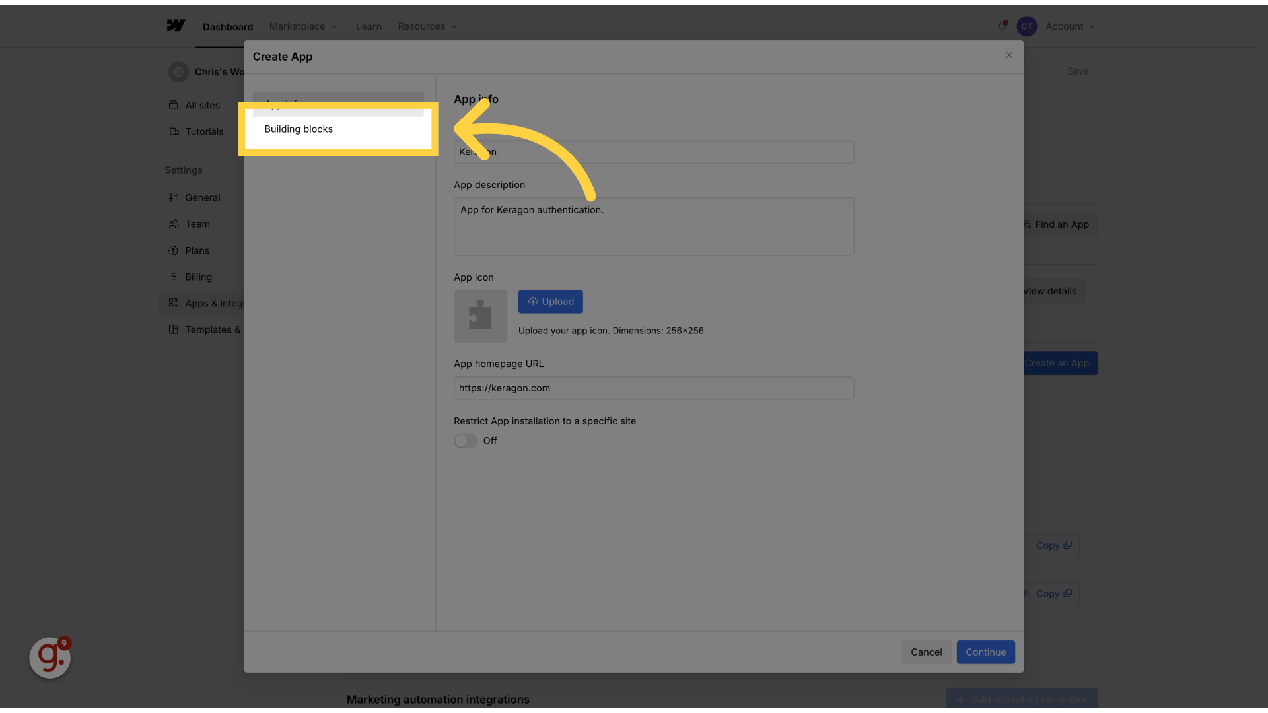Click the Save button behind the dialog
The width and height of the screenshot is (1268, 713).
pyautogui.click(x=1078, y=71)
